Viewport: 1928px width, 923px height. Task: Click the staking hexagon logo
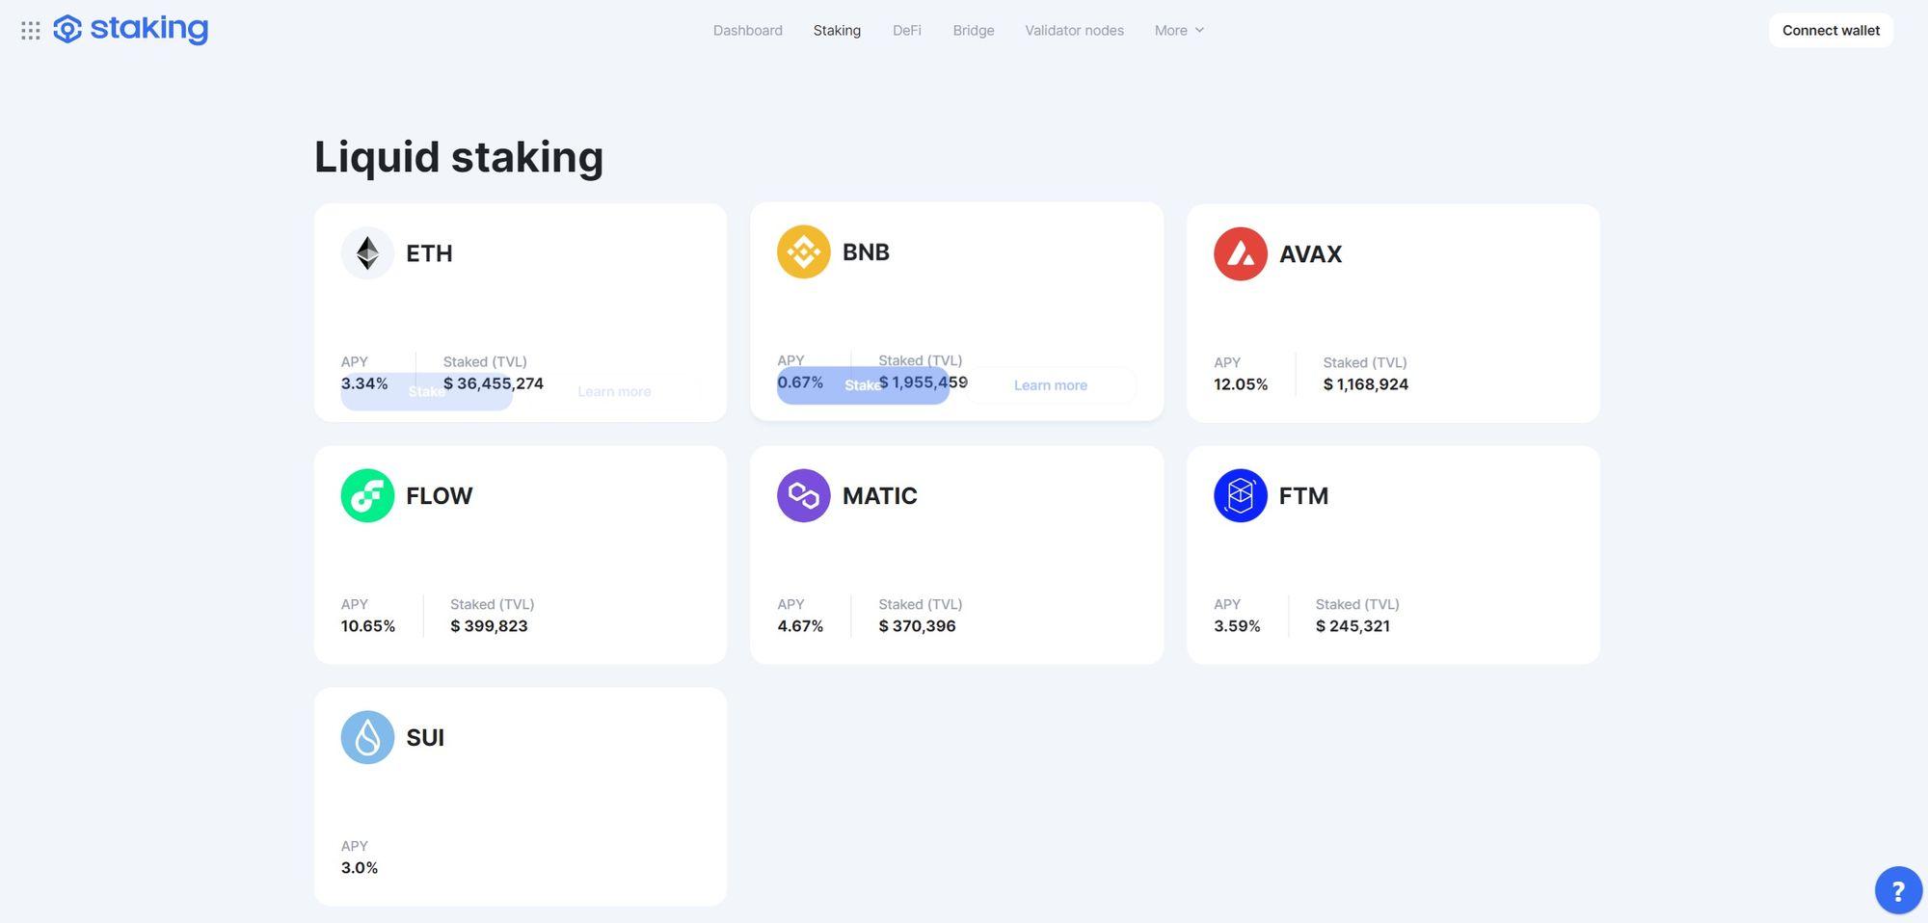pos(67,30)
